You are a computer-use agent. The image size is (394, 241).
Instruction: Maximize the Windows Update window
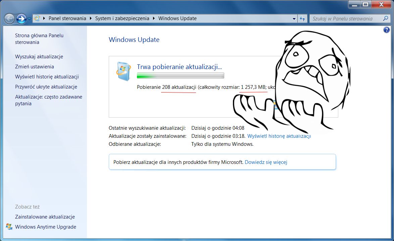point(365,4)
